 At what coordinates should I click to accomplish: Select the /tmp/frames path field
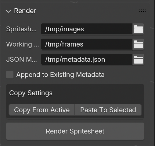pyautogui.click(x=87, y=44)
